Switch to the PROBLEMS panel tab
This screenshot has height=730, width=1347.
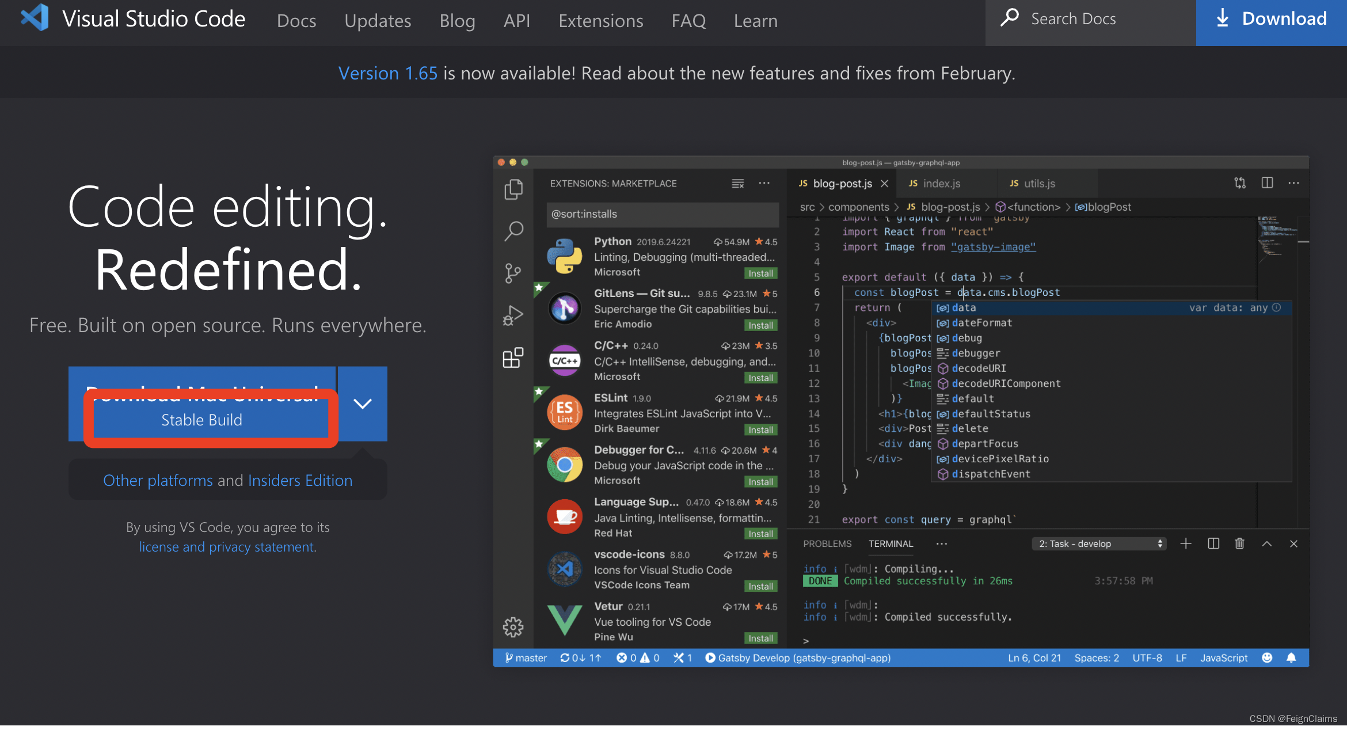click(x=827, y=543)
